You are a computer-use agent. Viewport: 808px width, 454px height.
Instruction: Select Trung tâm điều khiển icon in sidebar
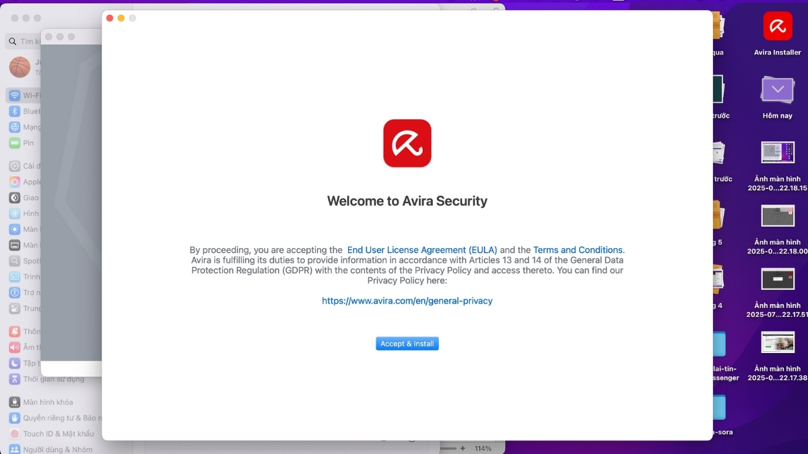[x=15, y=309]
